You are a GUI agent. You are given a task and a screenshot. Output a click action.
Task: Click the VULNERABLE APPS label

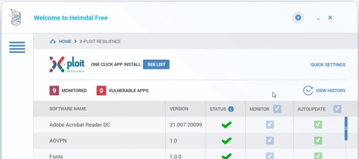(x=128, y=91)
